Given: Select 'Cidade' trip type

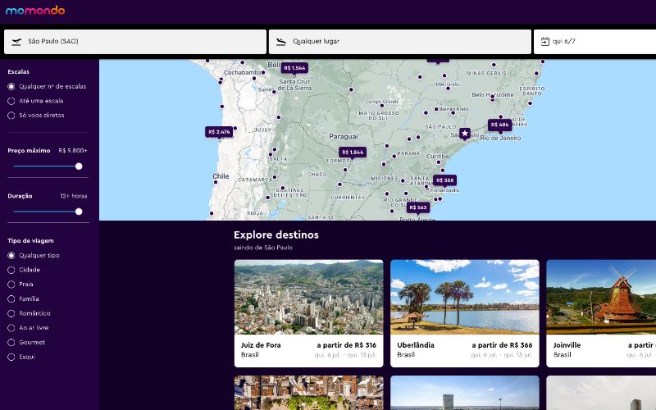Looking at the screenshot, I should (x=24, y=270).
